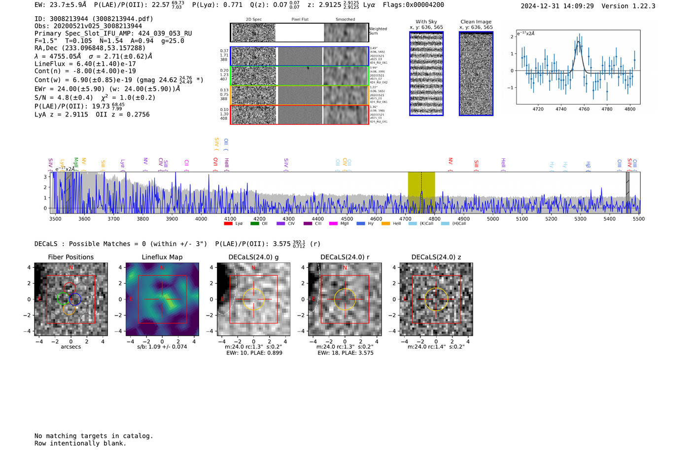Click the Cont(w) = 6.90 gmag line
The width and height of the screenshot is (690, 470).
pos(119,79)
